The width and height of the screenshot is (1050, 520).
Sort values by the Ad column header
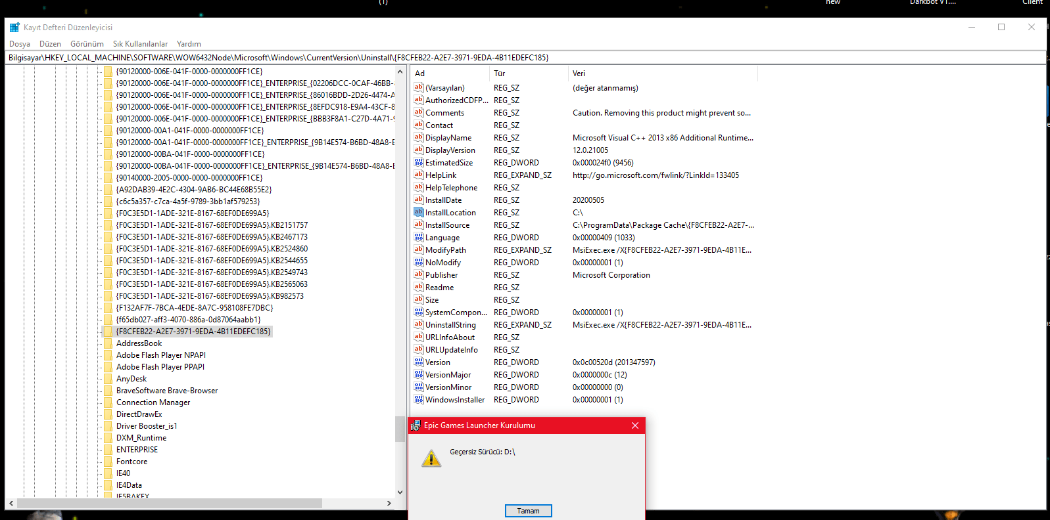450,74
